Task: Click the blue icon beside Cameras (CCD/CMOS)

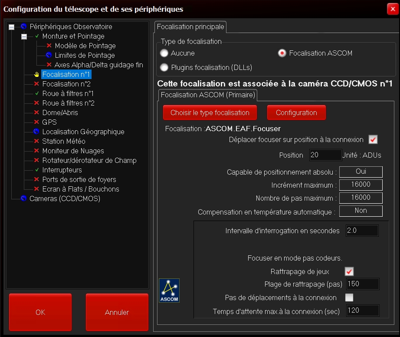Action: click(24, 198)
